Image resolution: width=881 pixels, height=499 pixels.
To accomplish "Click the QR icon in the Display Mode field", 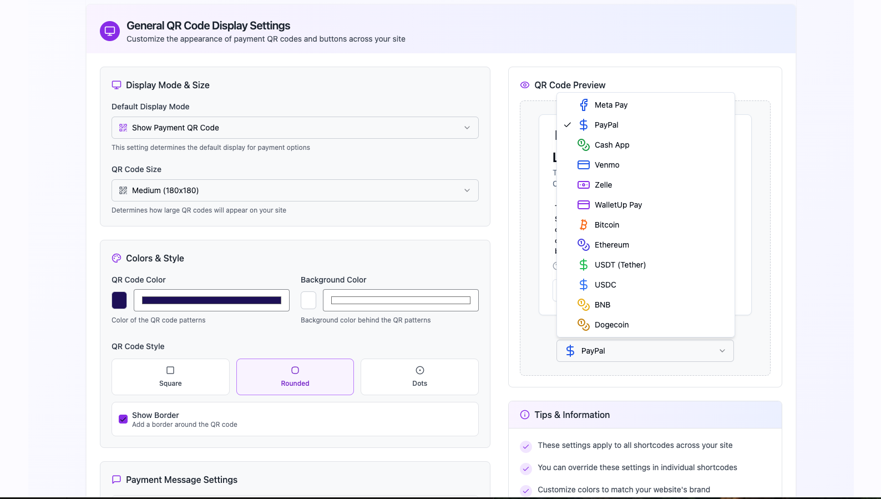I will (x=123, y=128).
